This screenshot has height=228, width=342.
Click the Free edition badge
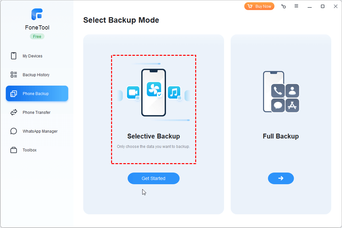pos(37,37)
